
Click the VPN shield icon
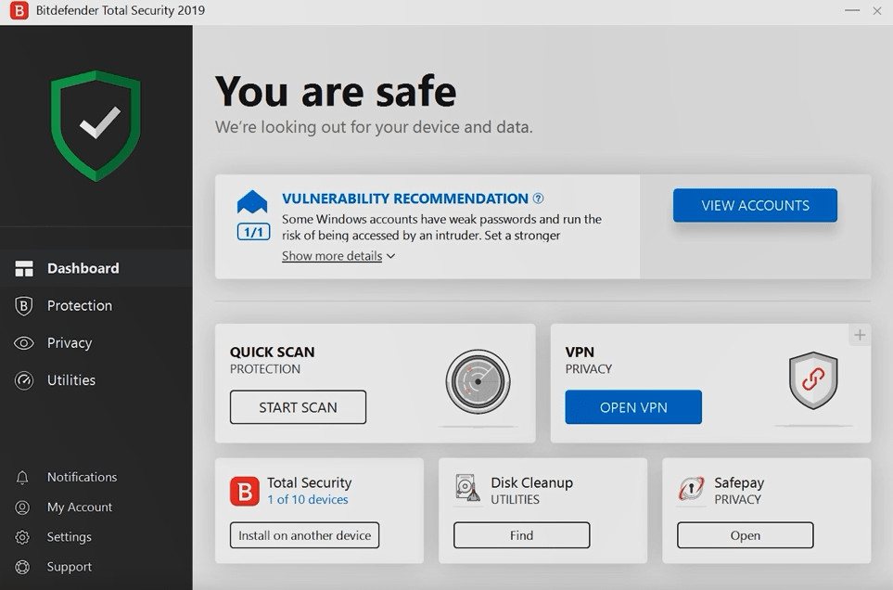point(811,380)
